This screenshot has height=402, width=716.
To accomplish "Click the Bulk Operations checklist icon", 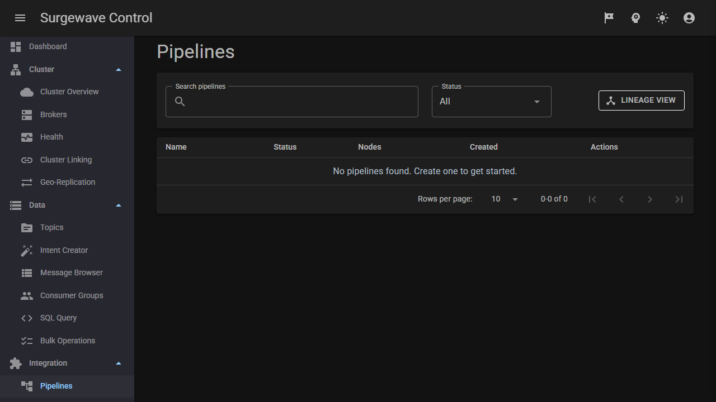I will click(x=27, y=341).
